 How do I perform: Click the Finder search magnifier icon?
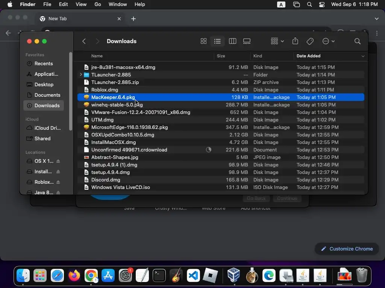(x=358, y=41)
